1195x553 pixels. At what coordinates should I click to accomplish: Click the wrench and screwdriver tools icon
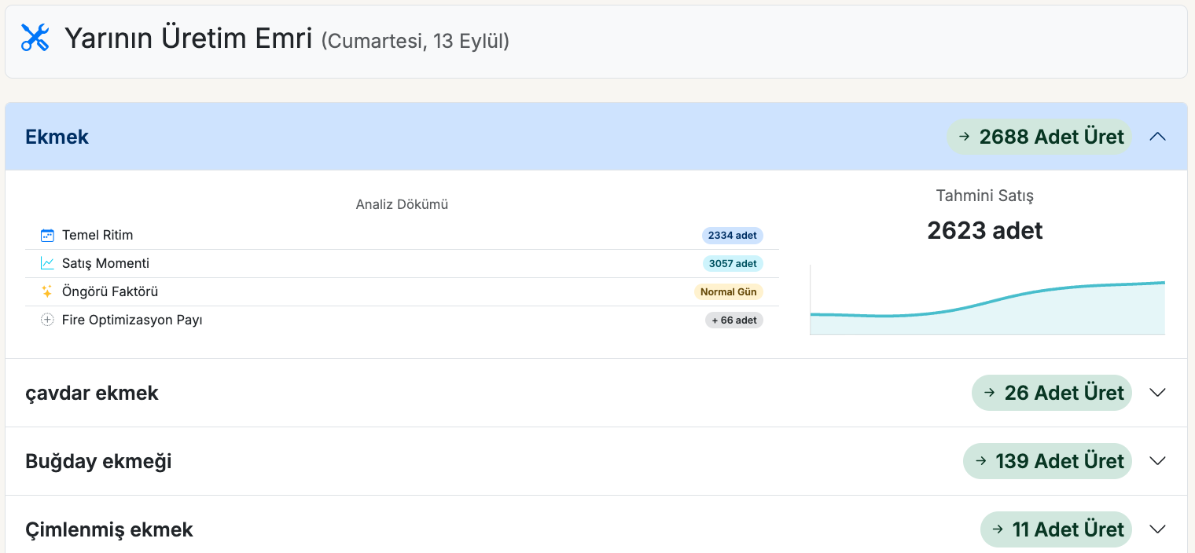[x=35, y=38]
